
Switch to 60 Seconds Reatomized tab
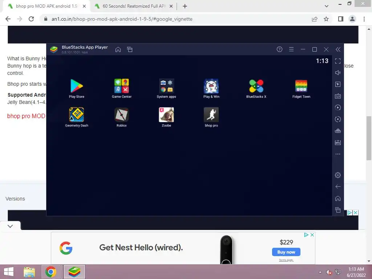pos(134,6)
